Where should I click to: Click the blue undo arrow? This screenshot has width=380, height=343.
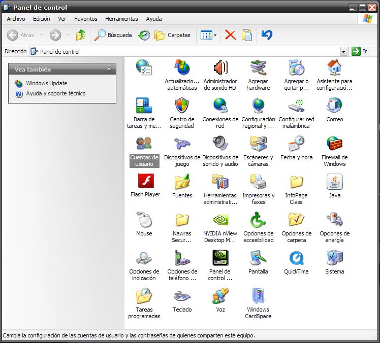pos(267,35)
